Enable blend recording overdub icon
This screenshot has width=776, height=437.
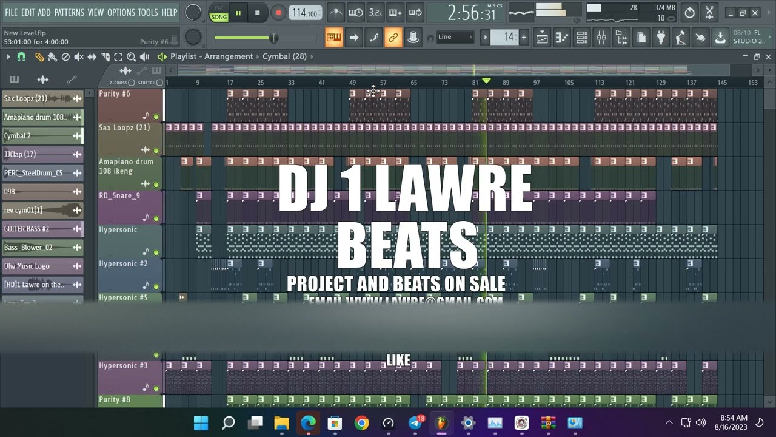pyautogui.click(x=395, y=12)
